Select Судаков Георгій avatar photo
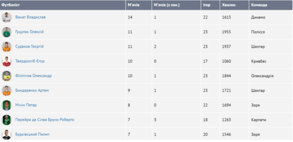This screenshot has height=142, width=293. point(7,47)
